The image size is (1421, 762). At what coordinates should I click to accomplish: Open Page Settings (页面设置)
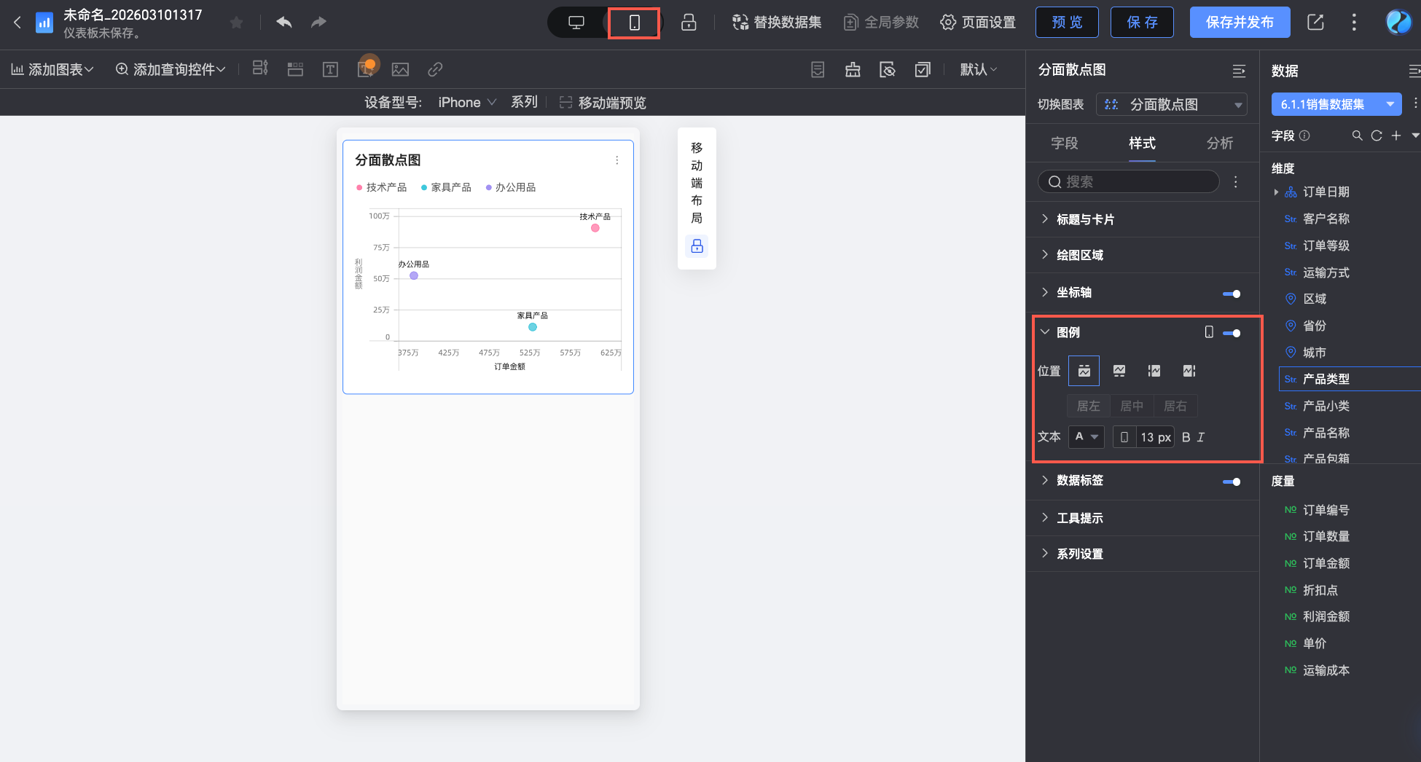pyautogui.click(x=978, y=23)
